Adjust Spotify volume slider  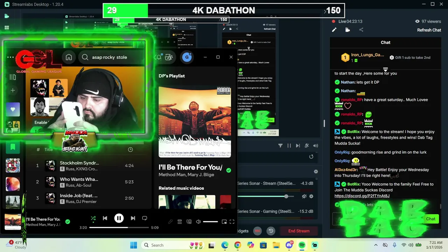(210, 222)
